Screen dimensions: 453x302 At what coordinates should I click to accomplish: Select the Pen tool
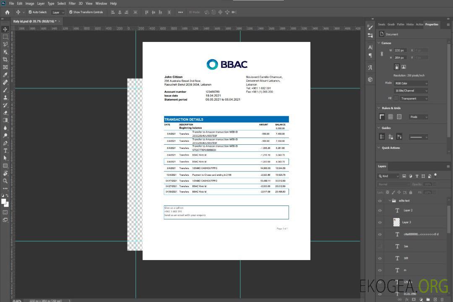pos(5,143)
